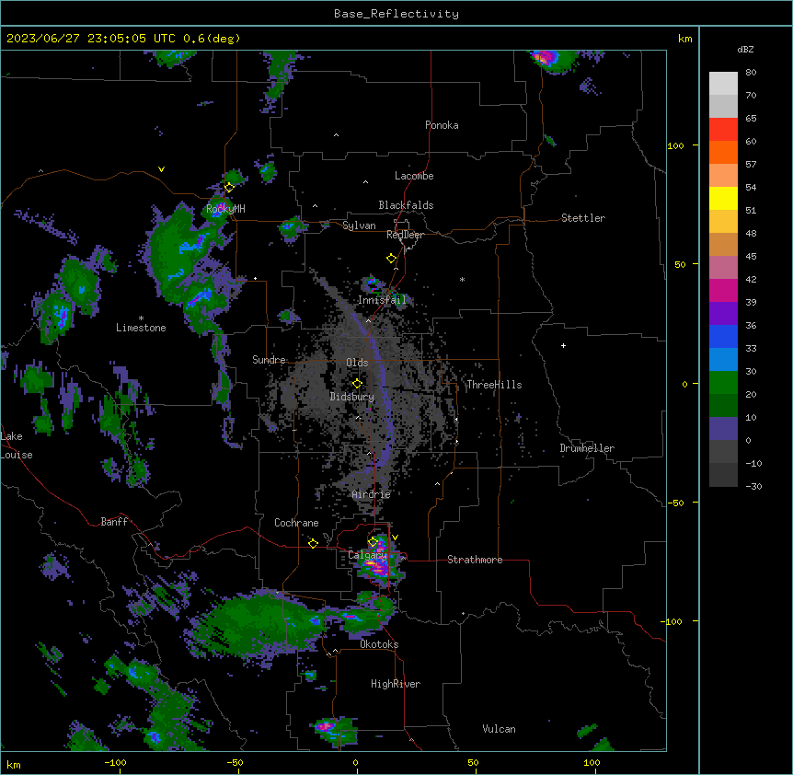Image resolution: width=793 pixels, height=775 pixels.
Task: Click the Strathmore label
Action: (x=475, y=560)
